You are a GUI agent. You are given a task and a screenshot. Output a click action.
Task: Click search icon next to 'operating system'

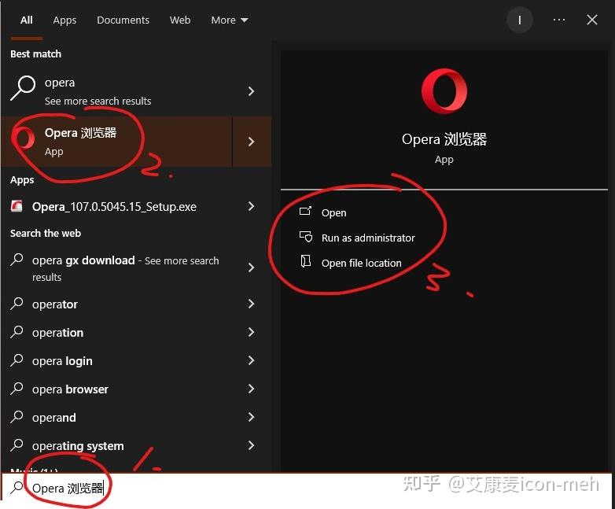pyautogui.click(x=17, y=444)
